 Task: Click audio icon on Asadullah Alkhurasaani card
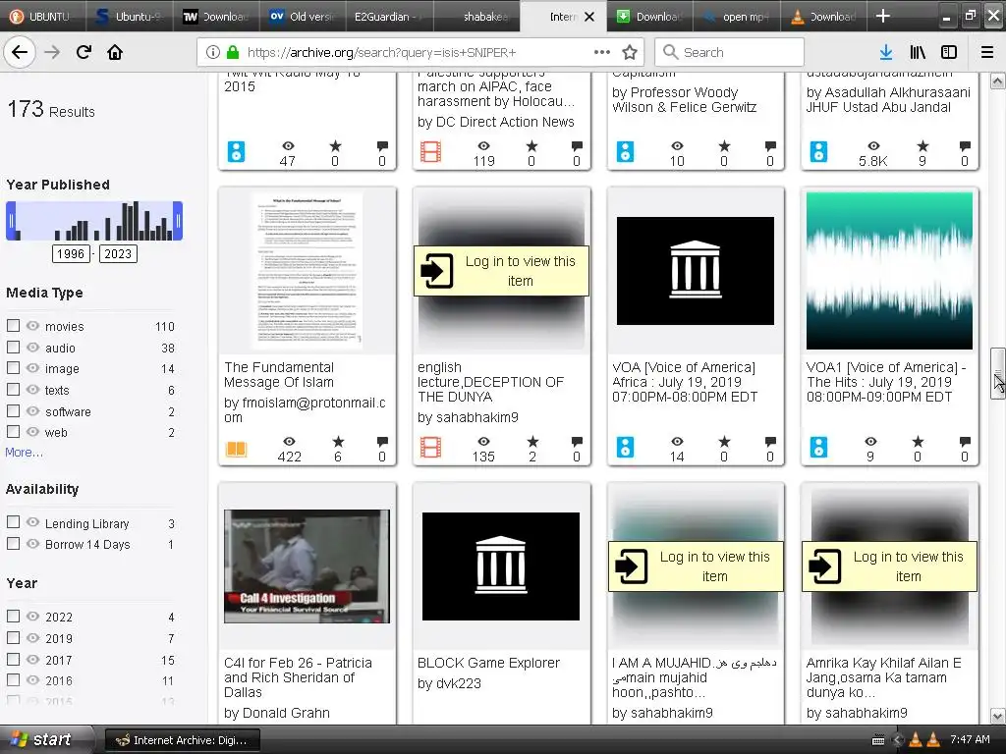tap(818, 152)
